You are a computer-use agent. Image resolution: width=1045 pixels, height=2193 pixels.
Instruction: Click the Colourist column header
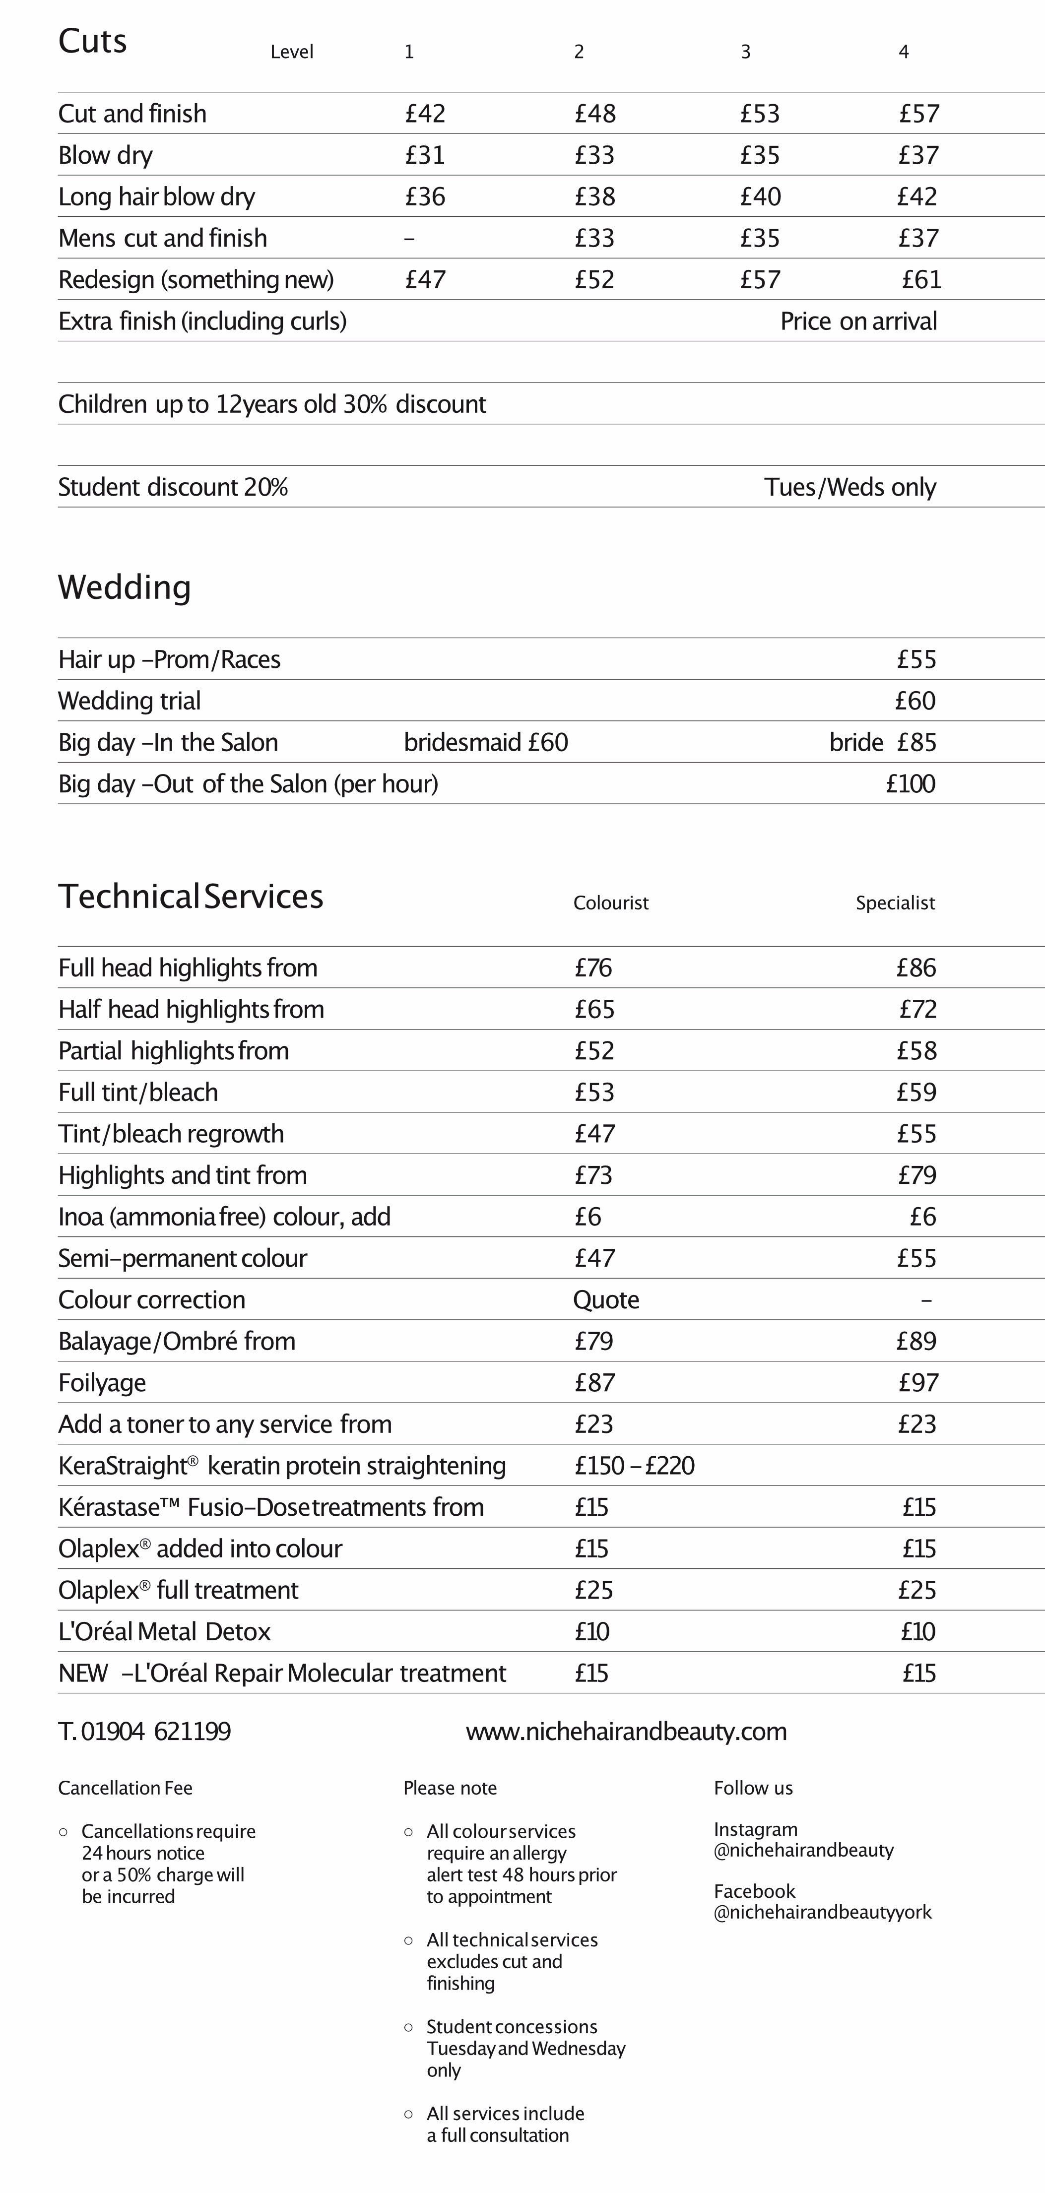point(611,903)
